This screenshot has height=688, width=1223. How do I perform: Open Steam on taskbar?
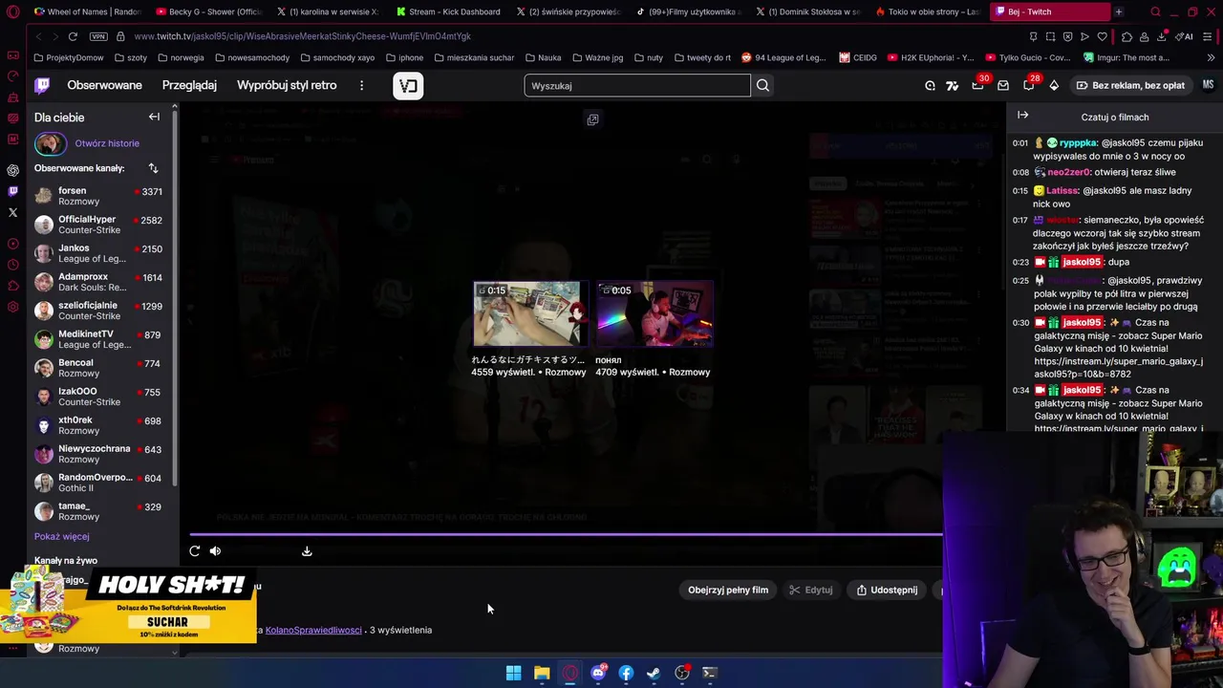pyautogui.click(x=654, y=673)
